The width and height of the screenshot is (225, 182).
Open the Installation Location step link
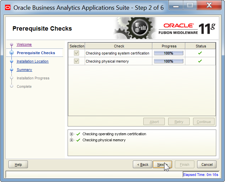(33, 61)
